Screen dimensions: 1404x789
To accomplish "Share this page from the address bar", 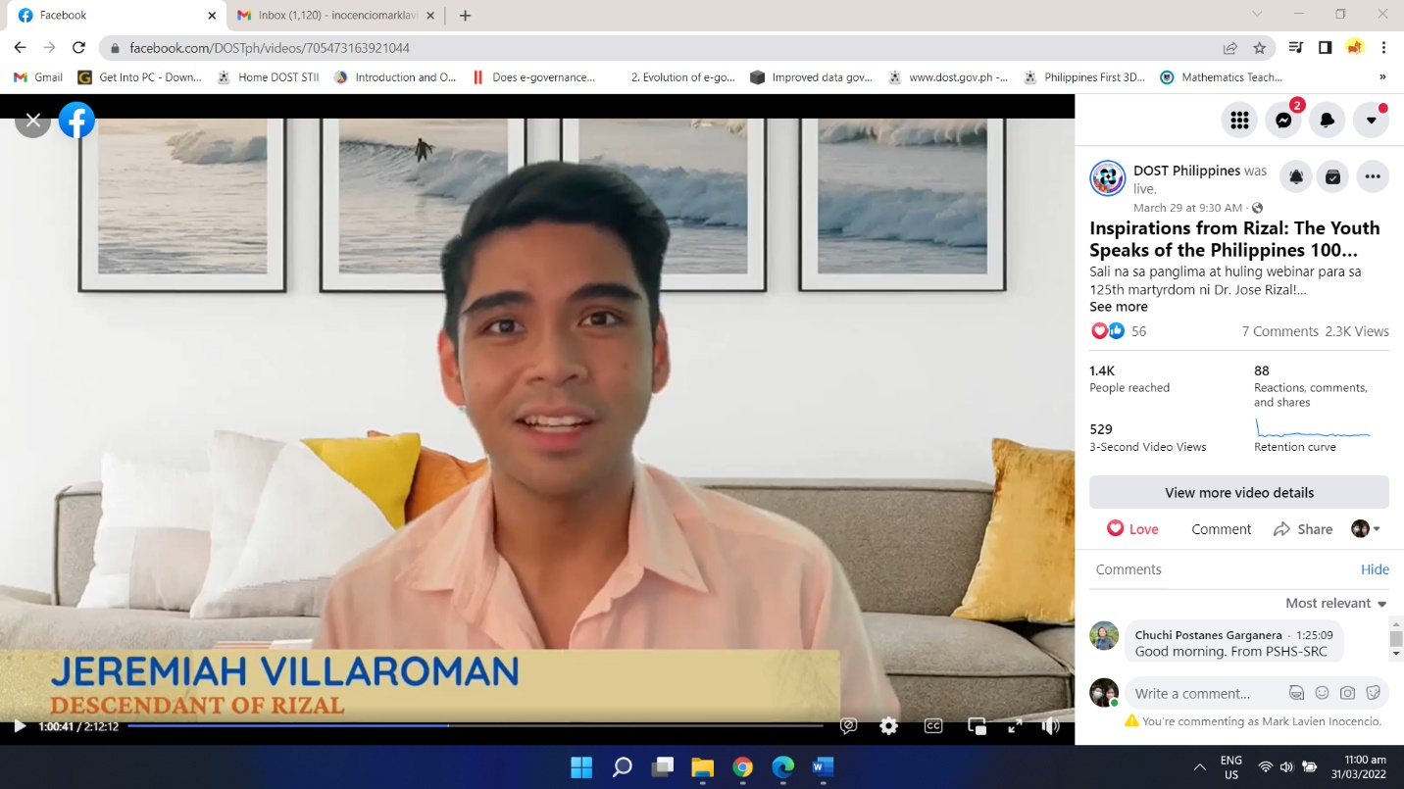I will pos(1230,47).
